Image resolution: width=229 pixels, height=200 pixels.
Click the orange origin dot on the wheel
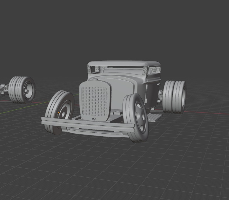pyautogui.click(x=59, y=113)
